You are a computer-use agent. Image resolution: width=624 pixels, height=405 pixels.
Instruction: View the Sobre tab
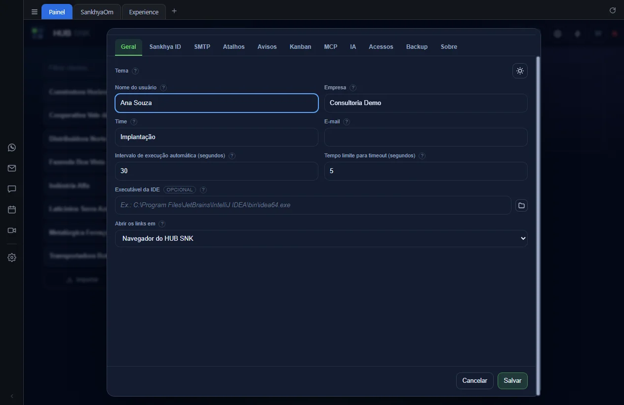(x=449, y=47)
